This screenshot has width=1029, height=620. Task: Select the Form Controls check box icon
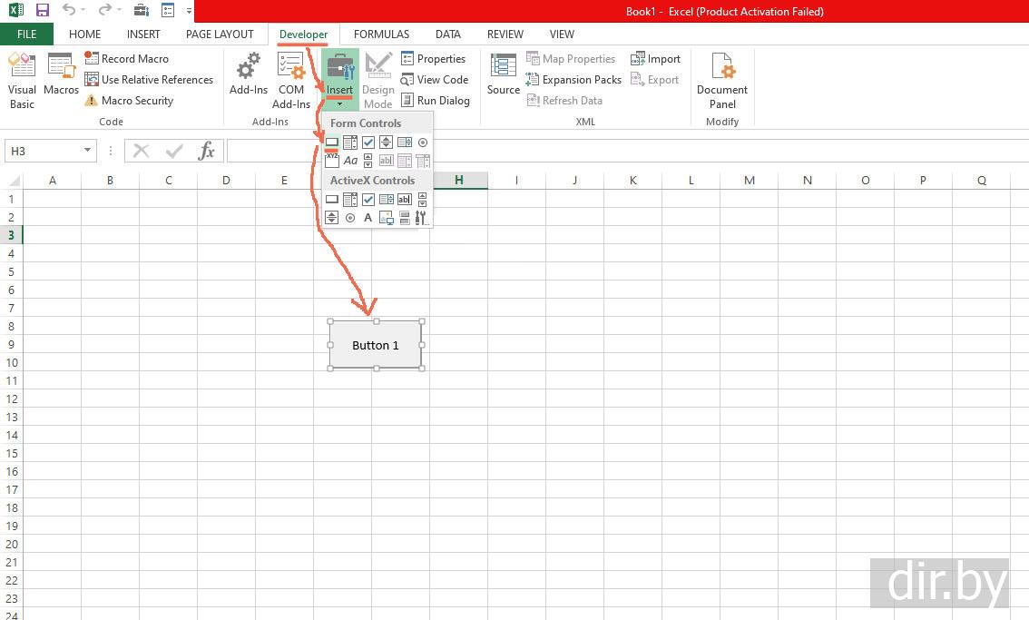click(368, 143)
